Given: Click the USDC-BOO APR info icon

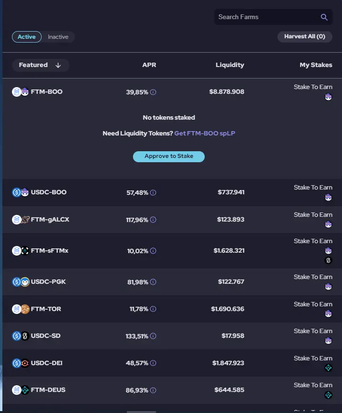Looking at the screenshot, I should (153, 192).
